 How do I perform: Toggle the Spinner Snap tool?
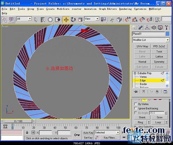[149, 20]
